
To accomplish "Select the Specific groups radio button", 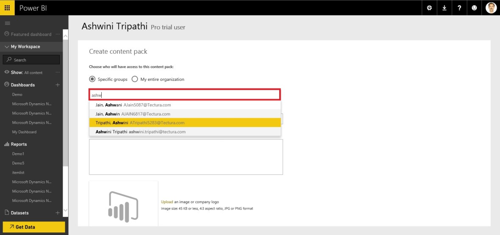I will tap(92, 79).
